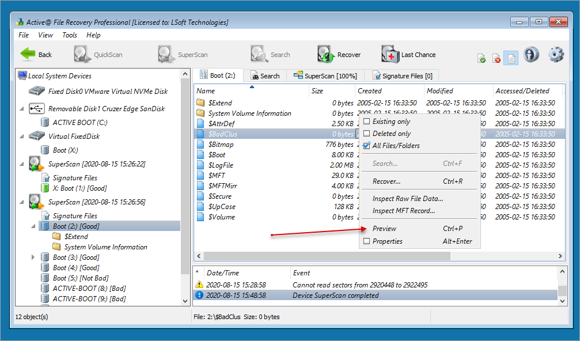This screenshot has height=341, width=580.
Task: Switch to Signature Files [0] tab
Action: 402,76
